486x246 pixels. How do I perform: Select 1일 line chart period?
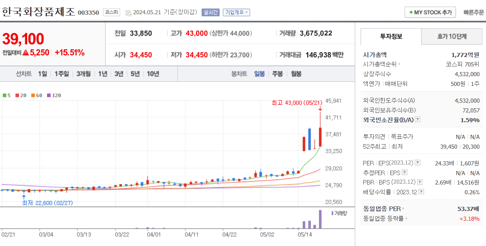(42, 74)
